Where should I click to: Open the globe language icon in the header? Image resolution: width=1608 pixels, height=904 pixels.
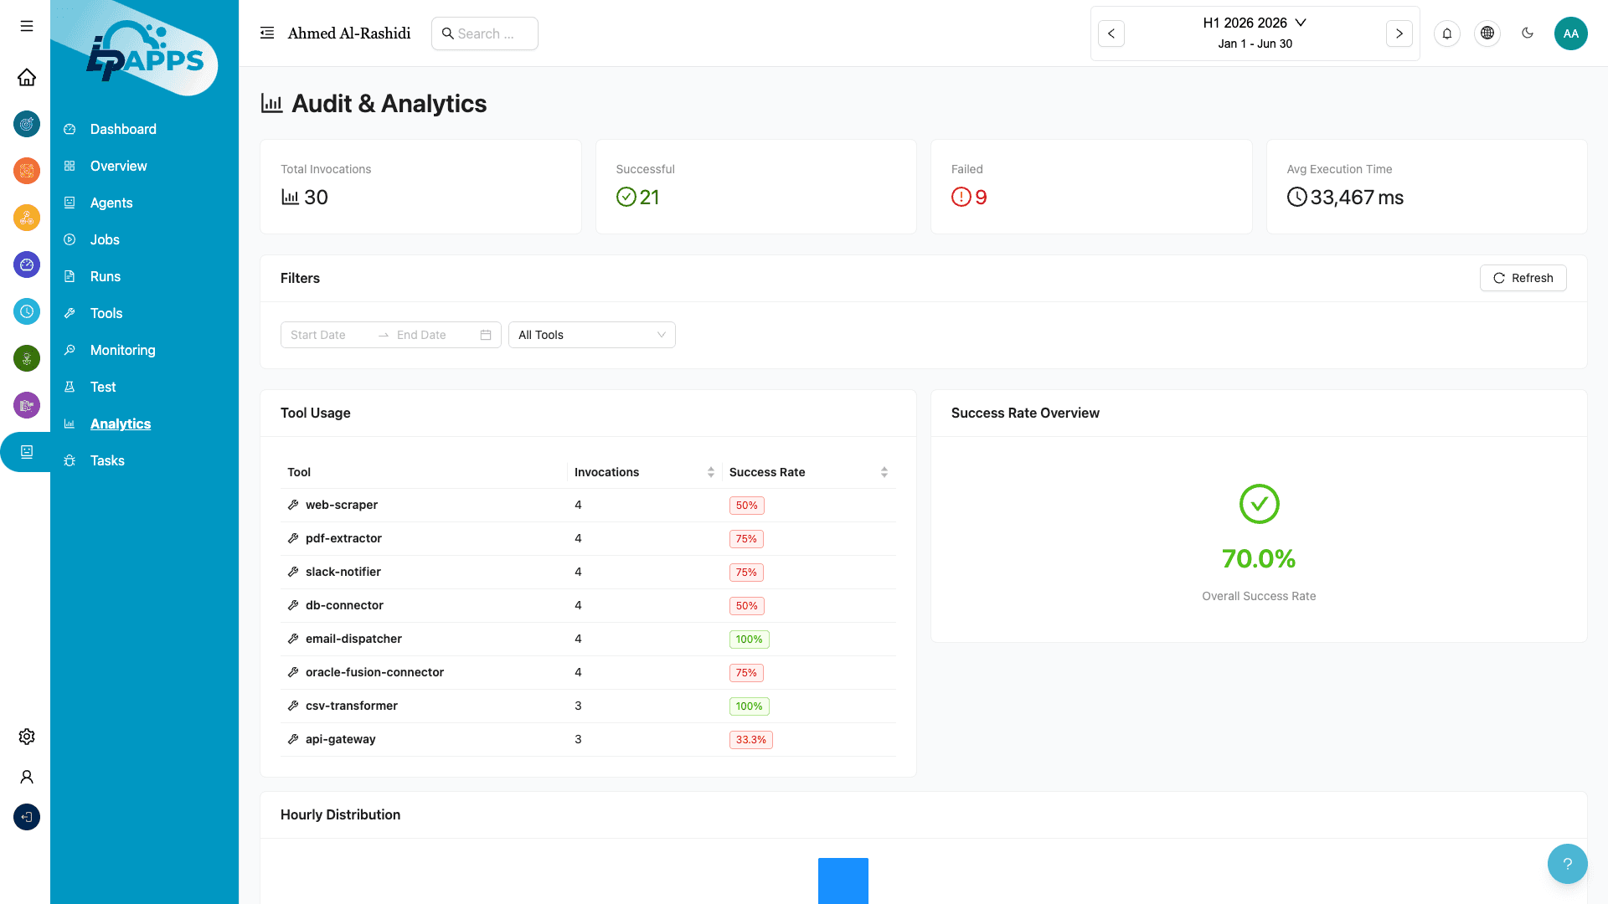[x=1487, y=33]
